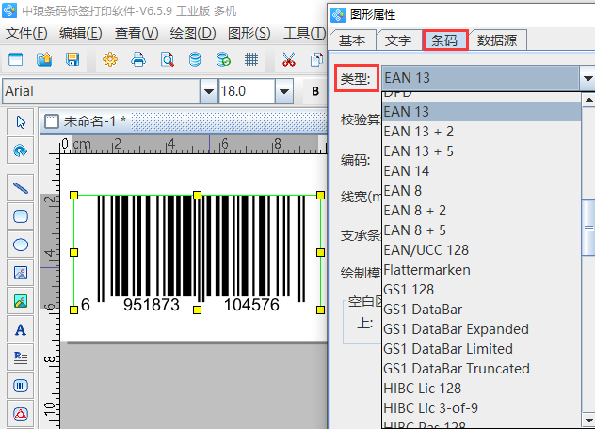The height and width of the screenshot is (429, 595).
Task: Click the font size 18.0 field
Action: (x=247, y=91)
